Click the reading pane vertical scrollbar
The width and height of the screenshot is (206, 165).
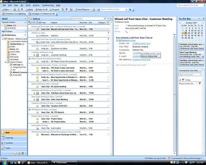[174, 94]
